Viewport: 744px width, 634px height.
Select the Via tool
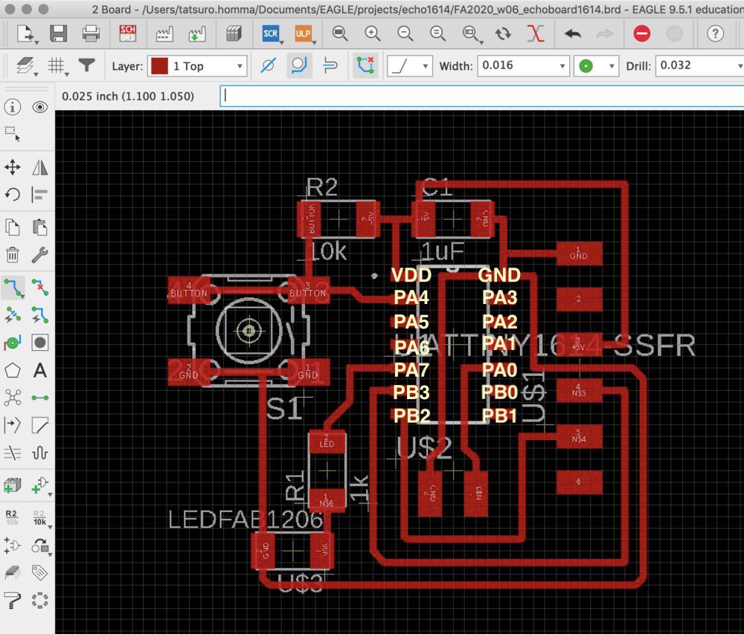(13, 342)
